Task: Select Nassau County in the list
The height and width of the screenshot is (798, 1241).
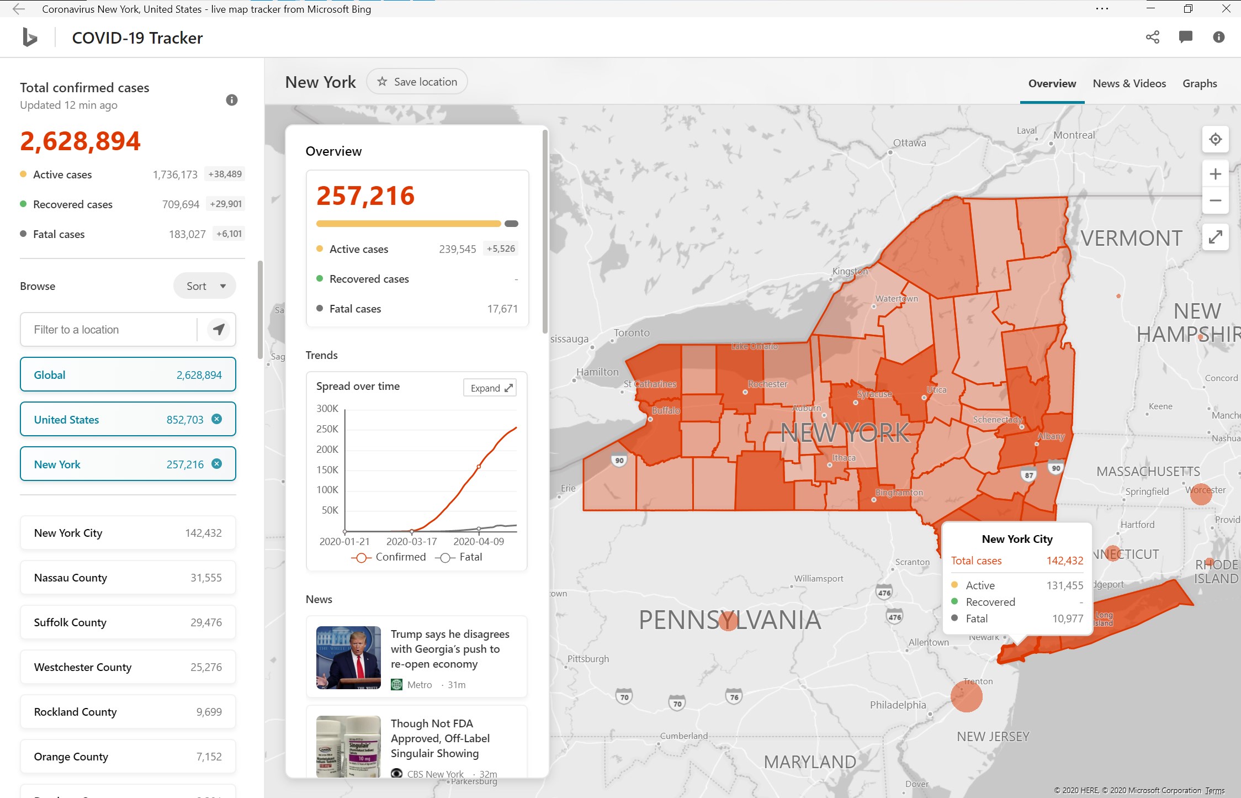Action: (x=128, y=578)
